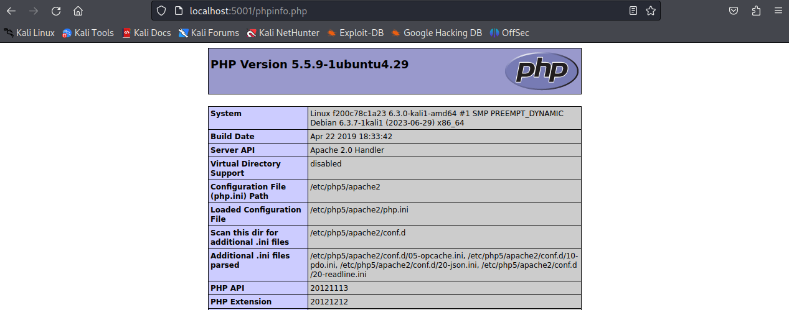Open the Kali Linux bookmark
Screen dimensions: 789x310
pos(29,33)
